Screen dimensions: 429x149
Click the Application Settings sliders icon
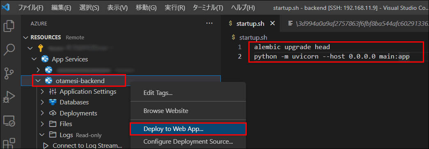53,91
